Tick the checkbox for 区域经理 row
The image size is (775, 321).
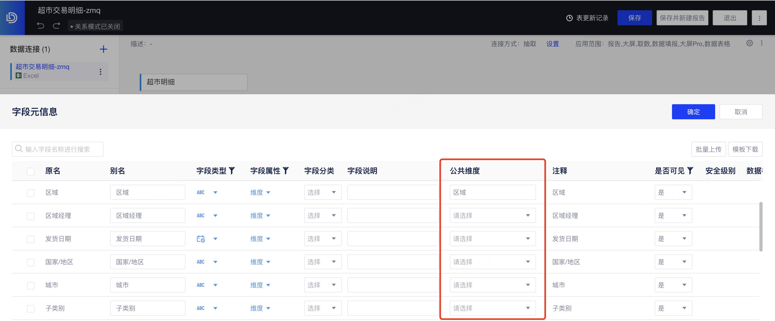[31, 216]
